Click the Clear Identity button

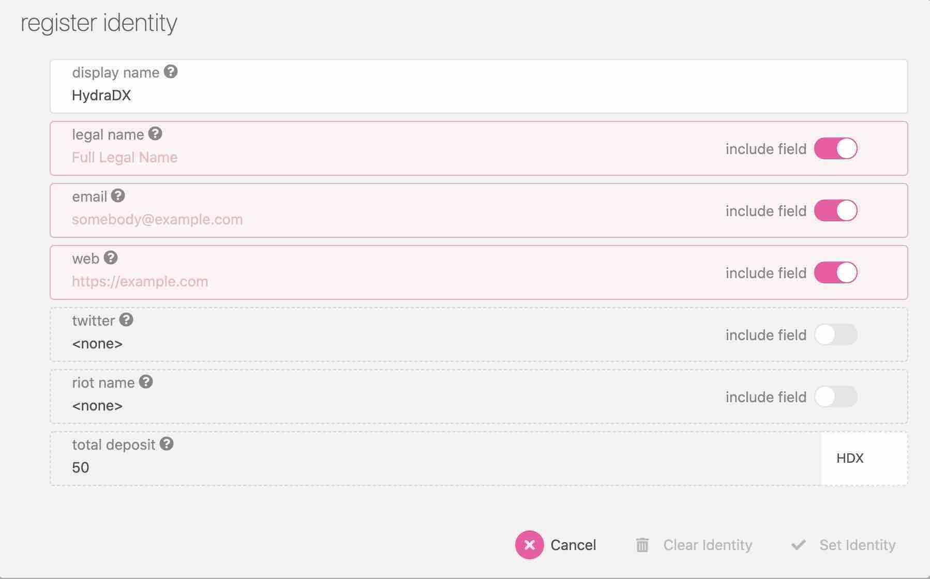pyautogui.click(x=694, y=545)
